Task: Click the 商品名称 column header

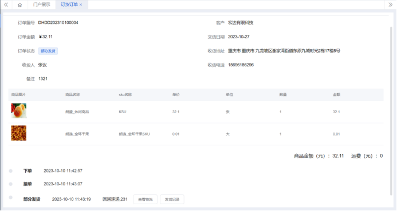Action: tap(73, 95)
